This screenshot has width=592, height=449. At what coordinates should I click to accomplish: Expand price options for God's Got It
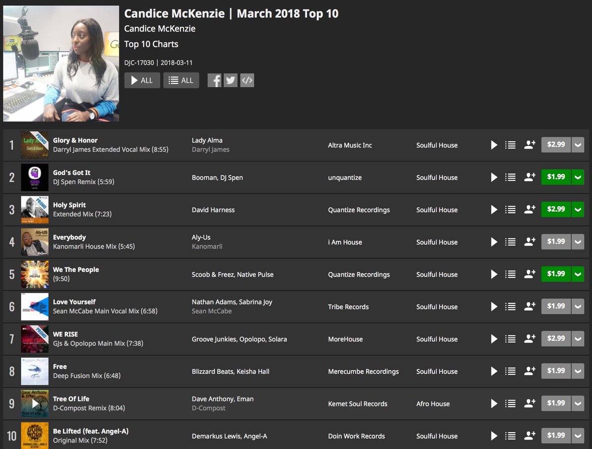[578, 177]
